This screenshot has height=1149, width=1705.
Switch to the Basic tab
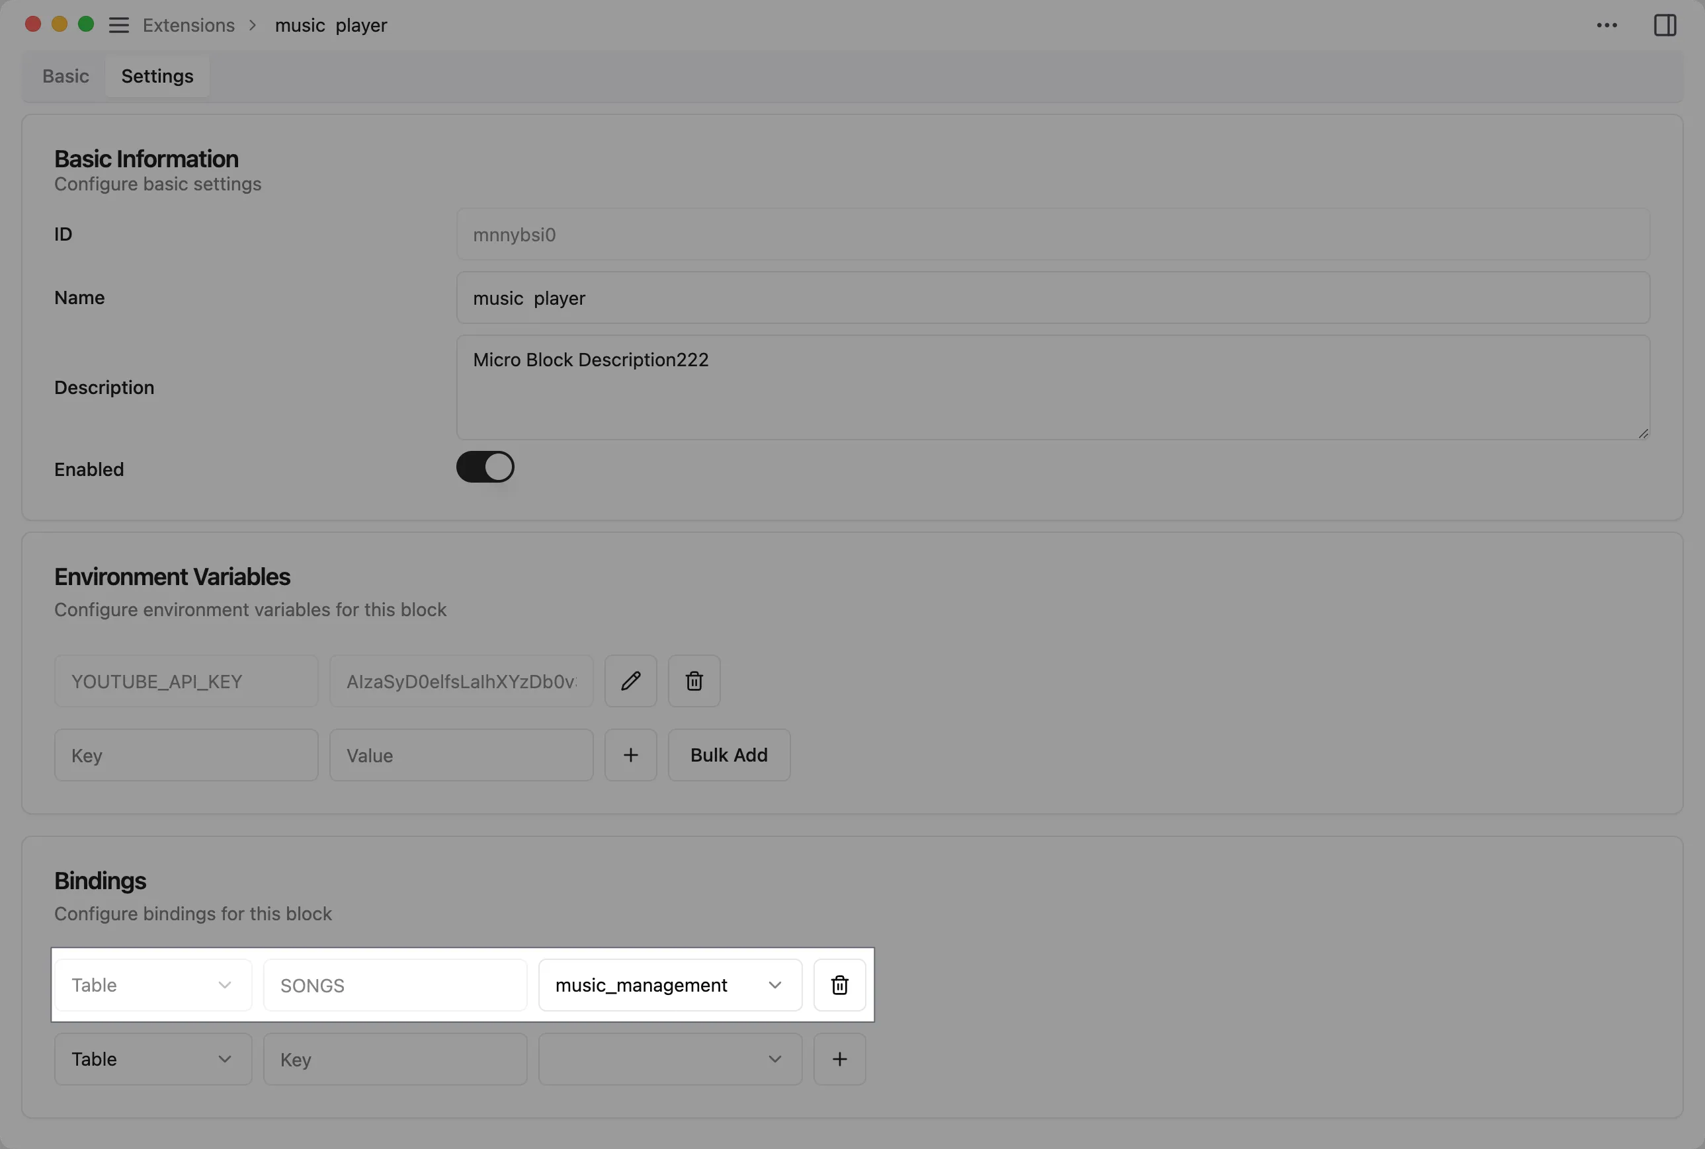[x=65, y=76]
